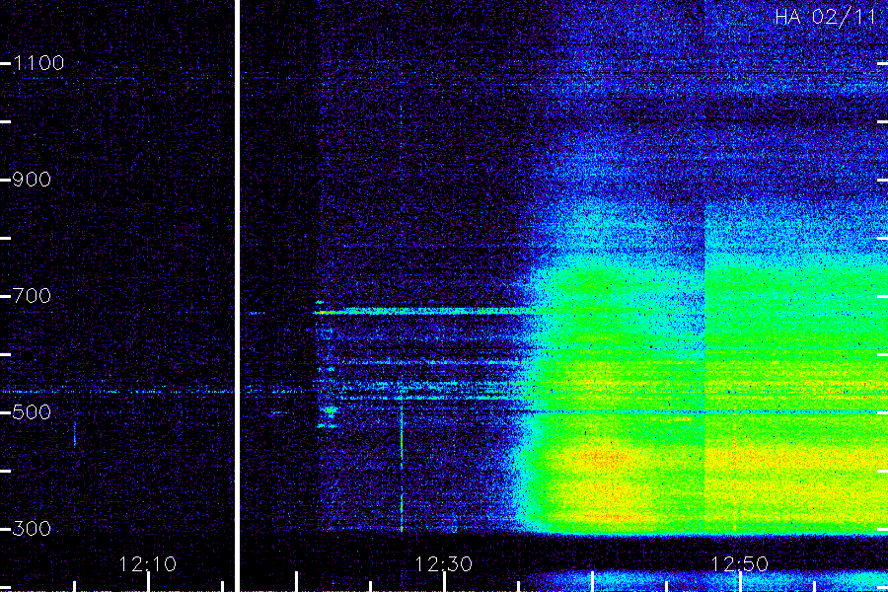Click the 700 frequency axis label
Image resolution: width=888 pixels, height=592 pixels.
click(32, 296)
